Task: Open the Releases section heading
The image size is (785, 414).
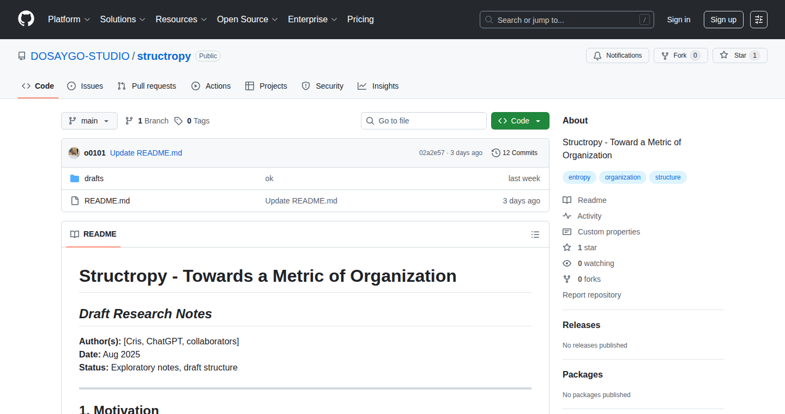Action: click(582, 325)
